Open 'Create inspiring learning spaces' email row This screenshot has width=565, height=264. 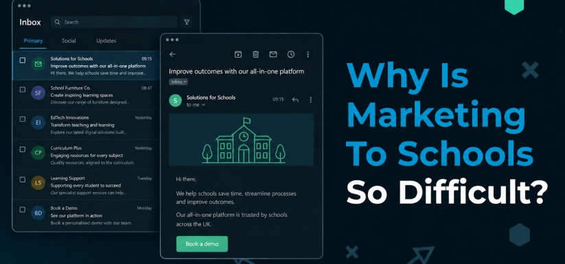(x=87, y=95)
